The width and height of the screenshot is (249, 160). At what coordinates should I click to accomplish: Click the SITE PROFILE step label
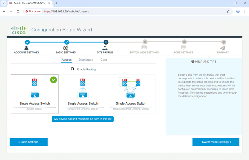(x=105, y=52)
